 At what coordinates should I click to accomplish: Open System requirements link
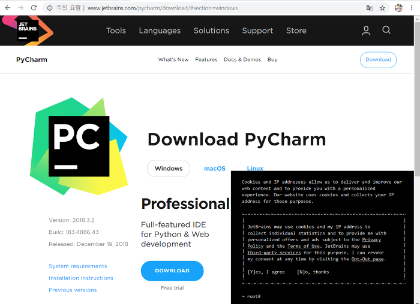coord(78,266)
